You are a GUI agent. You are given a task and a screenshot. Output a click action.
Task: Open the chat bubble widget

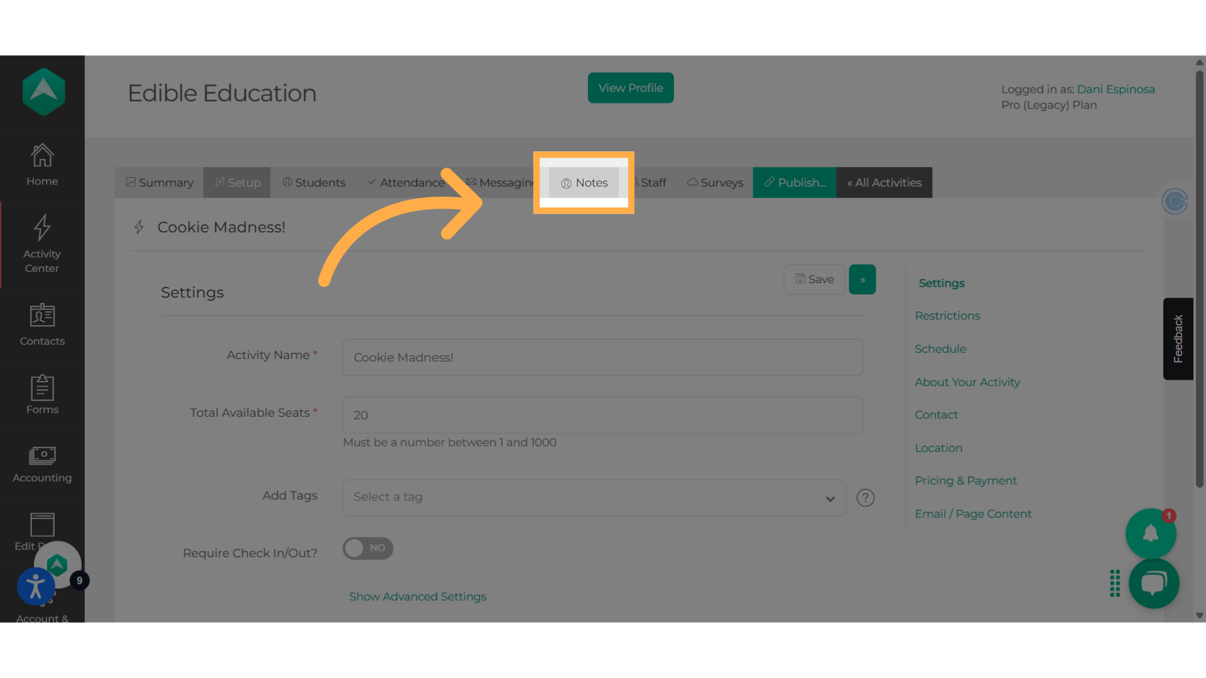[x=1153, y=583]
